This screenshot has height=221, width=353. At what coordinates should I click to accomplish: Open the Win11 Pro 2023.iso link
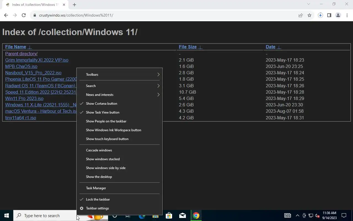pyautogui.click(x=24, y=99)
